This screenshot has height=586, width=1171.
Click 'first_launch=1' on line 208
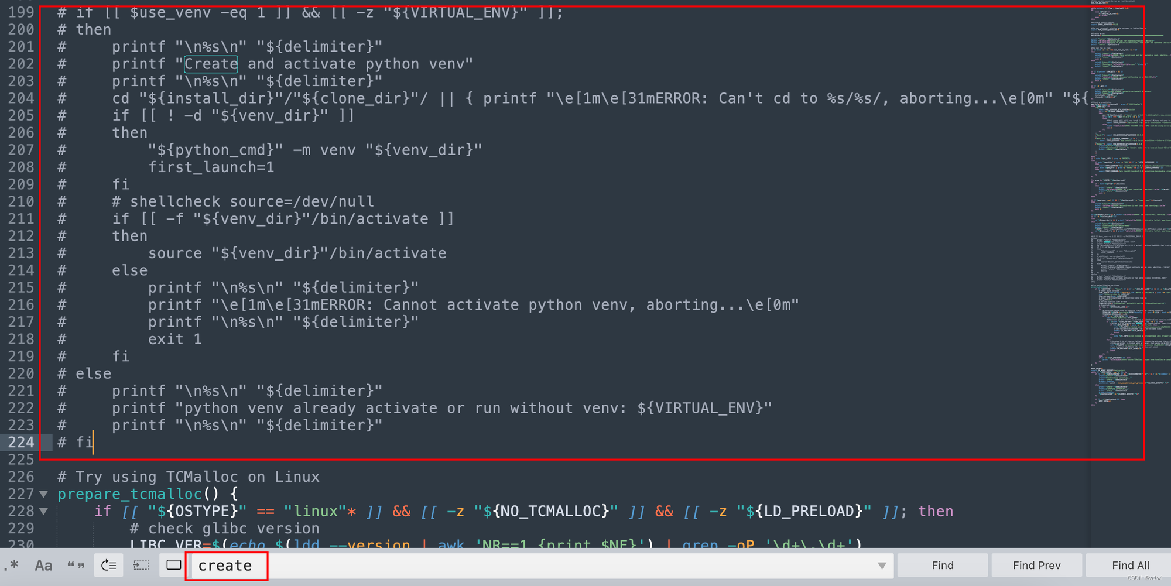211,167
